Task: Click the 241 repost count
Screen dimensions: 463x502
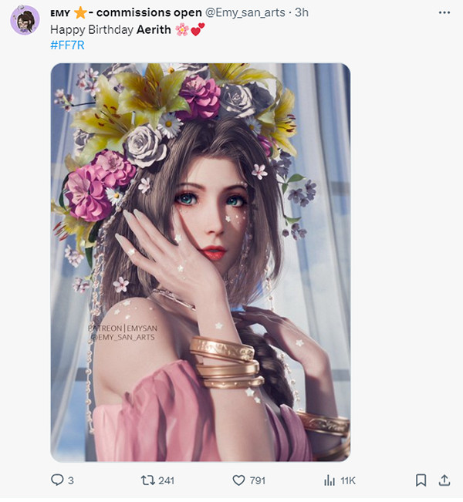Action: 166,480
